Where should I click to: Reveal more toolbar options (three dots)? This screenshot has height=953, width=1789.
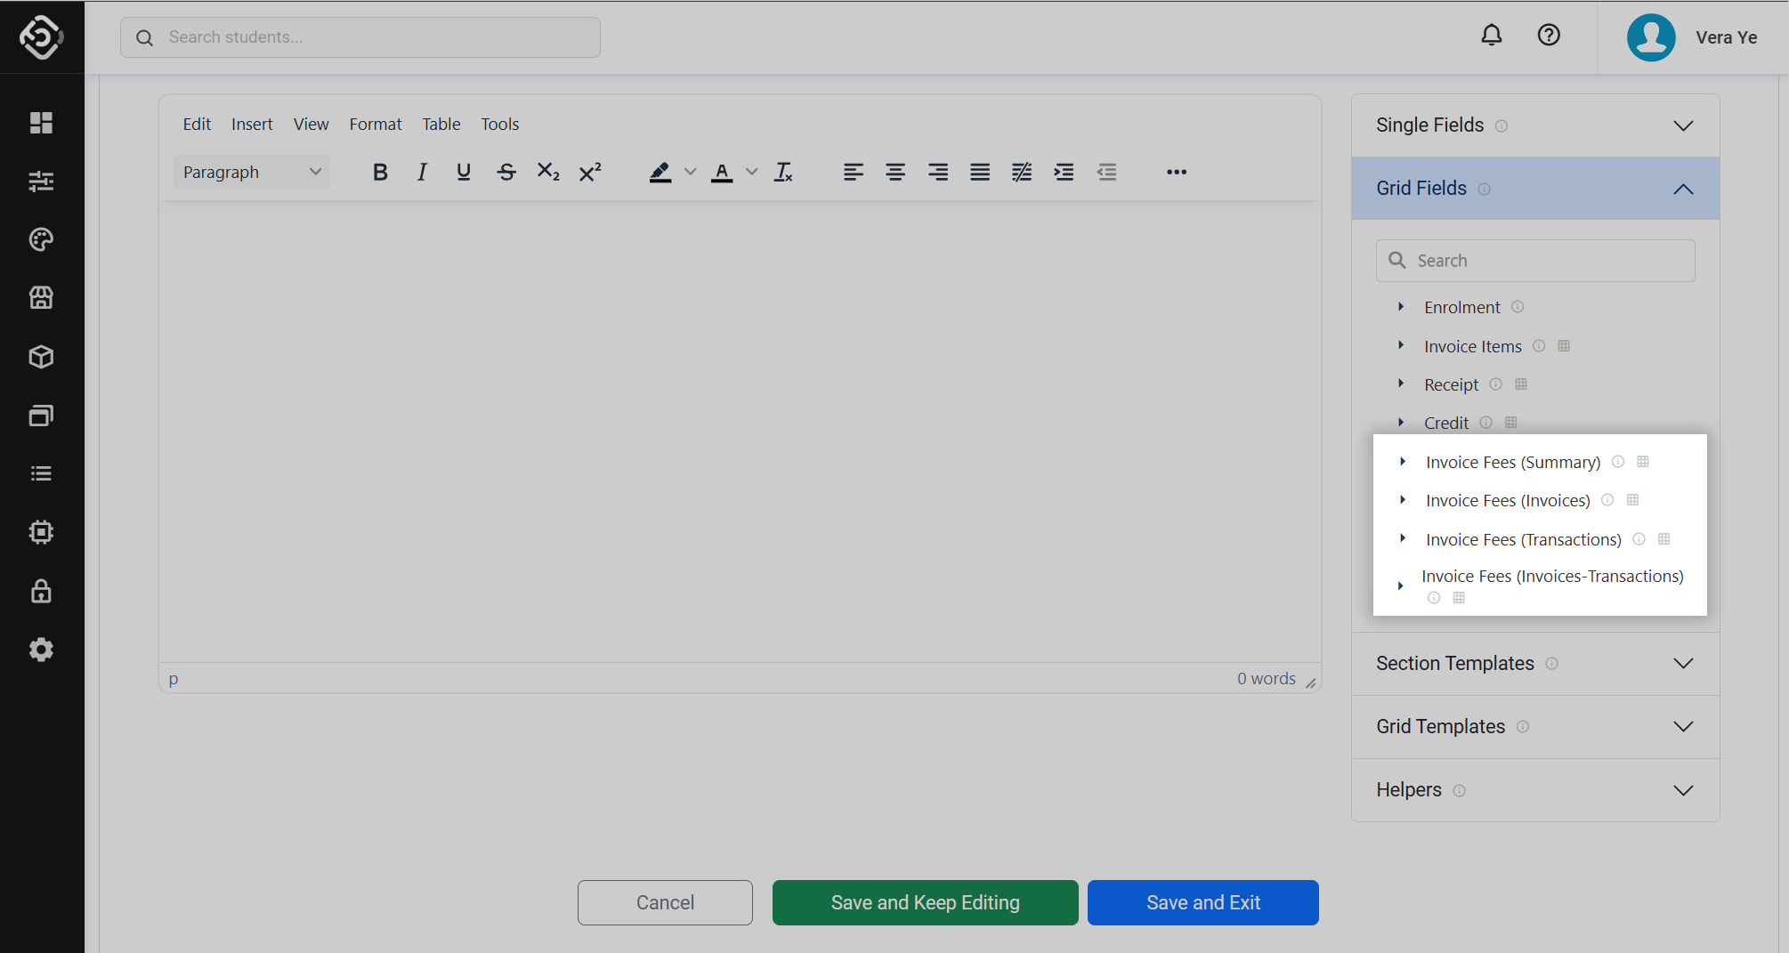pos(1177,173)
